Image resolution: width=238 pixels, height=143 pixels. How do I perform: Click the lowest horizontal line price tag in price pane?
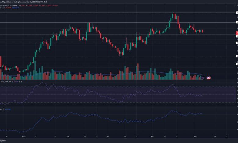coord(237,63)
